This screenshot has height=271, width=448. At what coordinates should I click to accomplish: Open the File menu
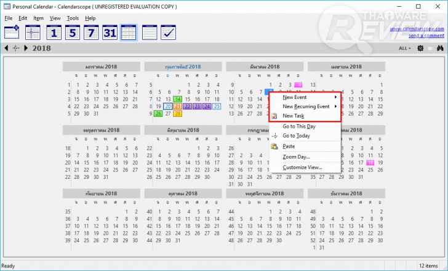tap(8, 18)
